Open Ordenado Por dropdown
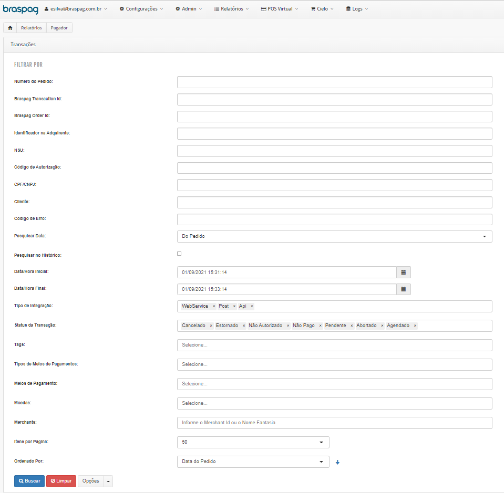Image resolution: width=504 pixels, height=493 pixels. (x=253, y=461)
